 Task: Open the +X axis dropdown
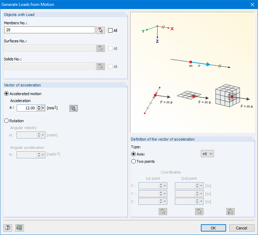point(207,154)
